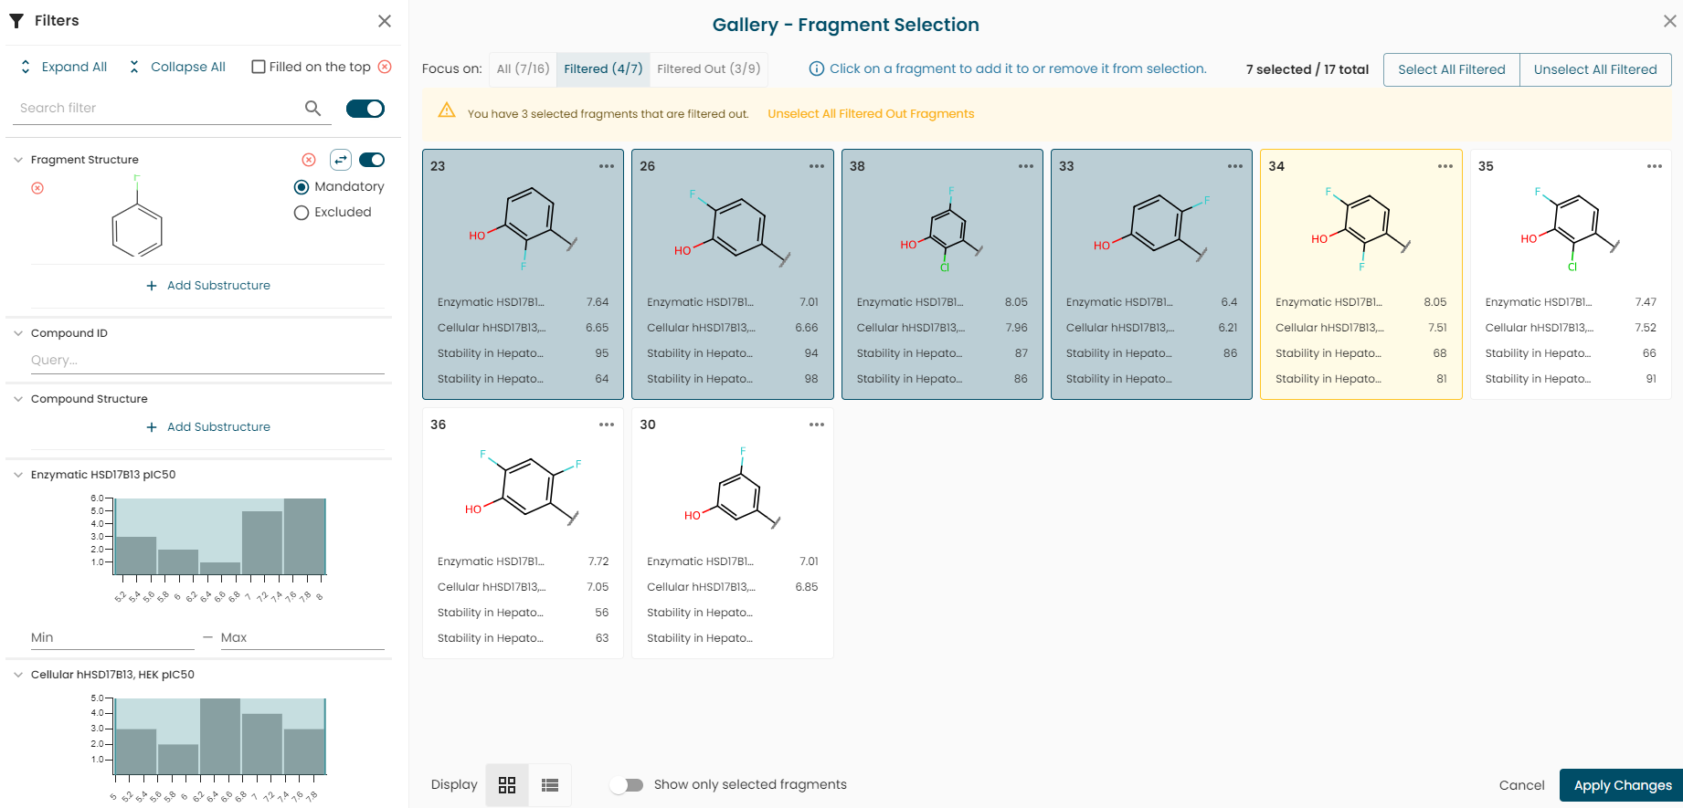Screen dimensions: 1683x808
Task: Collapse the Fragment Structure section
Action: (18, 160)
